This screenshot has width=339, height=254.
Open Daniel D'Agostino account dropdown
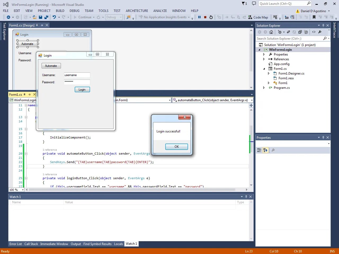315,11
